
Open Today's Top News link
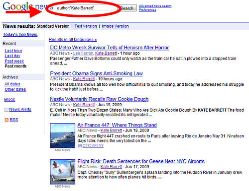click(20, 35)
